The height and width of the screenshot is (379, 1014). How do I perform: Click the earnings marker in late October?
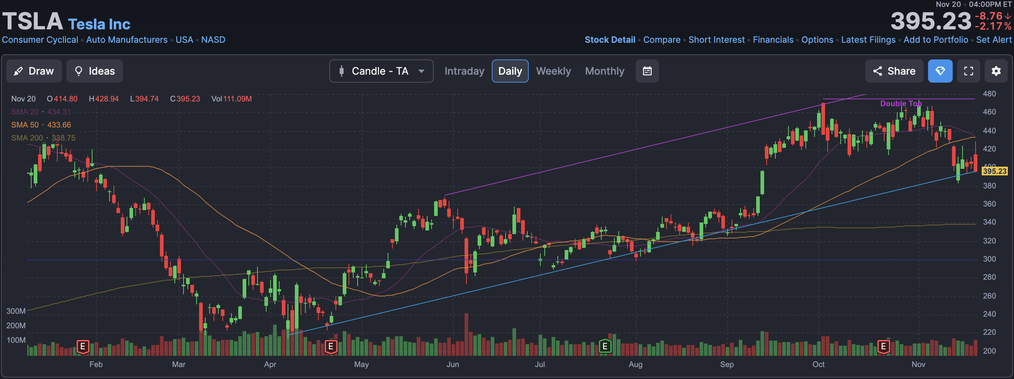[x=883, y=346]
